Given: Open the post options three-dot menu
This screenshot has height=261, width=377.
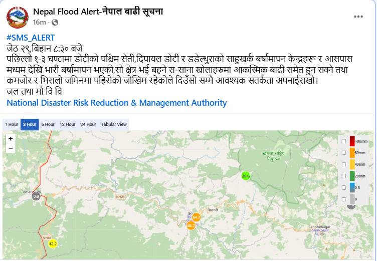Looking at the screenshot, I should coord(358,17).
